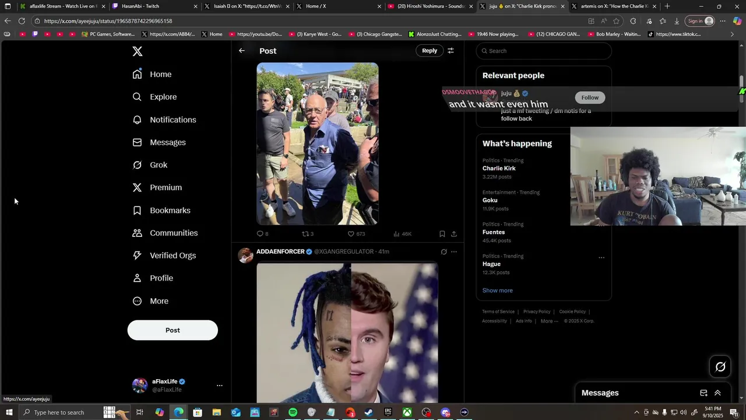Click Sign in profile button
The height and width of the screenshot is (420, 746).
(x=700, y=21)
